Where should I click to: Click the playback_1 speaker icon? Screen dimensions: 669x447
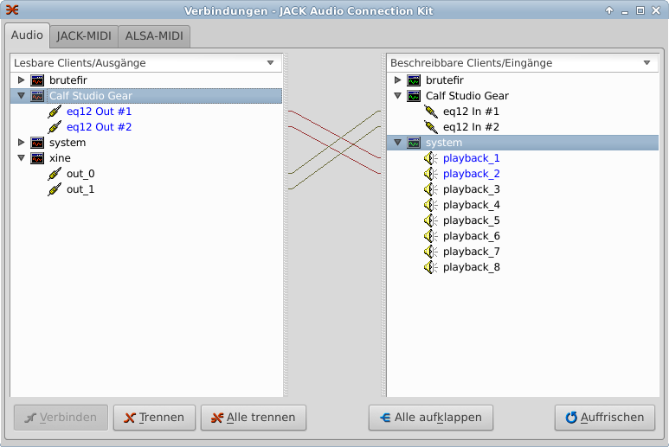430,158
